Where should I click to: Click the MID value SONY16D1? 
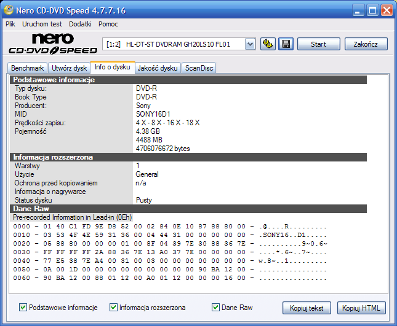click(153, 114)
